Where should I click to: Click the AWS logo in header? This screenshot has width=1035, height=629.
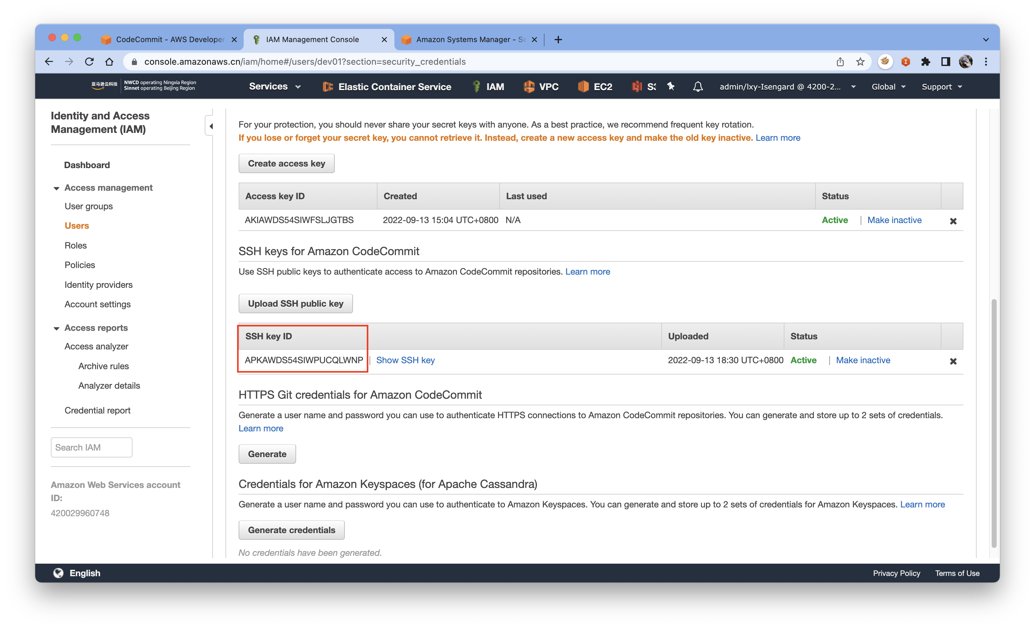104,86
